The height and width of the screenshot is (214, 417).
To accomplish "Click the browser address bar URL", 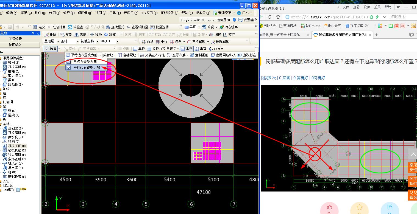I will [x=329, y=17].
